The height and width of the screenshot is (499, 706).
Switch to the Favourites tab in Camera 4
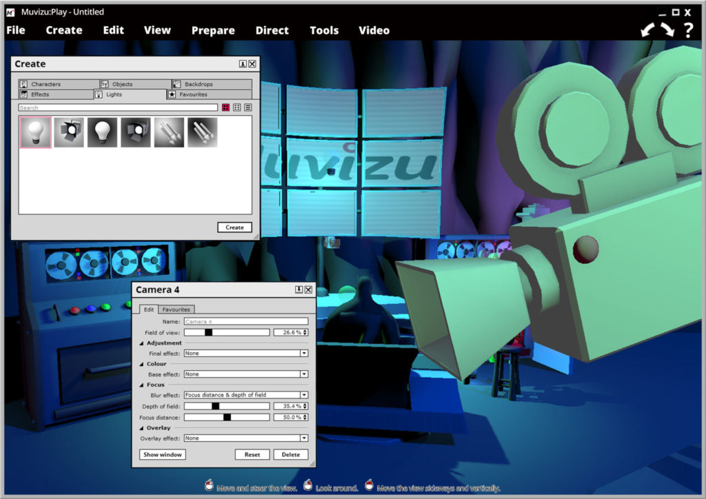(x=176, y=309)
